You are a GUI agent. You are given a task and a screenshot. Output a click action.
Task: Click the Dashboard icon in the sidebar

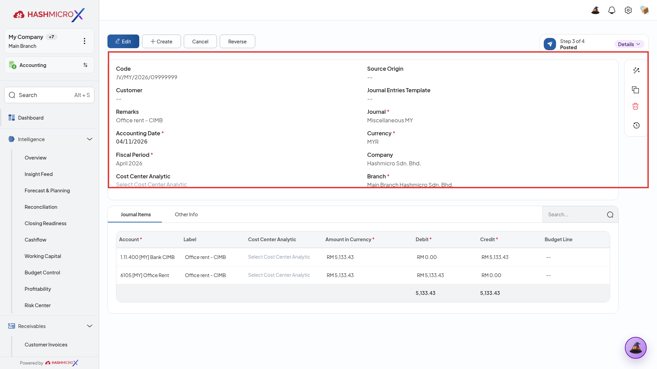[x=12, y=118]
